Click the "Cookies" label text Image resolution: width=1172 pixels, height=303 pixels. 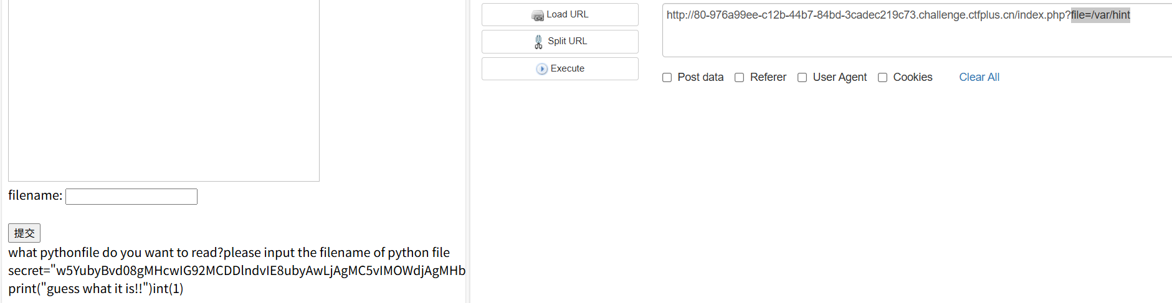(x=912, y=77)
